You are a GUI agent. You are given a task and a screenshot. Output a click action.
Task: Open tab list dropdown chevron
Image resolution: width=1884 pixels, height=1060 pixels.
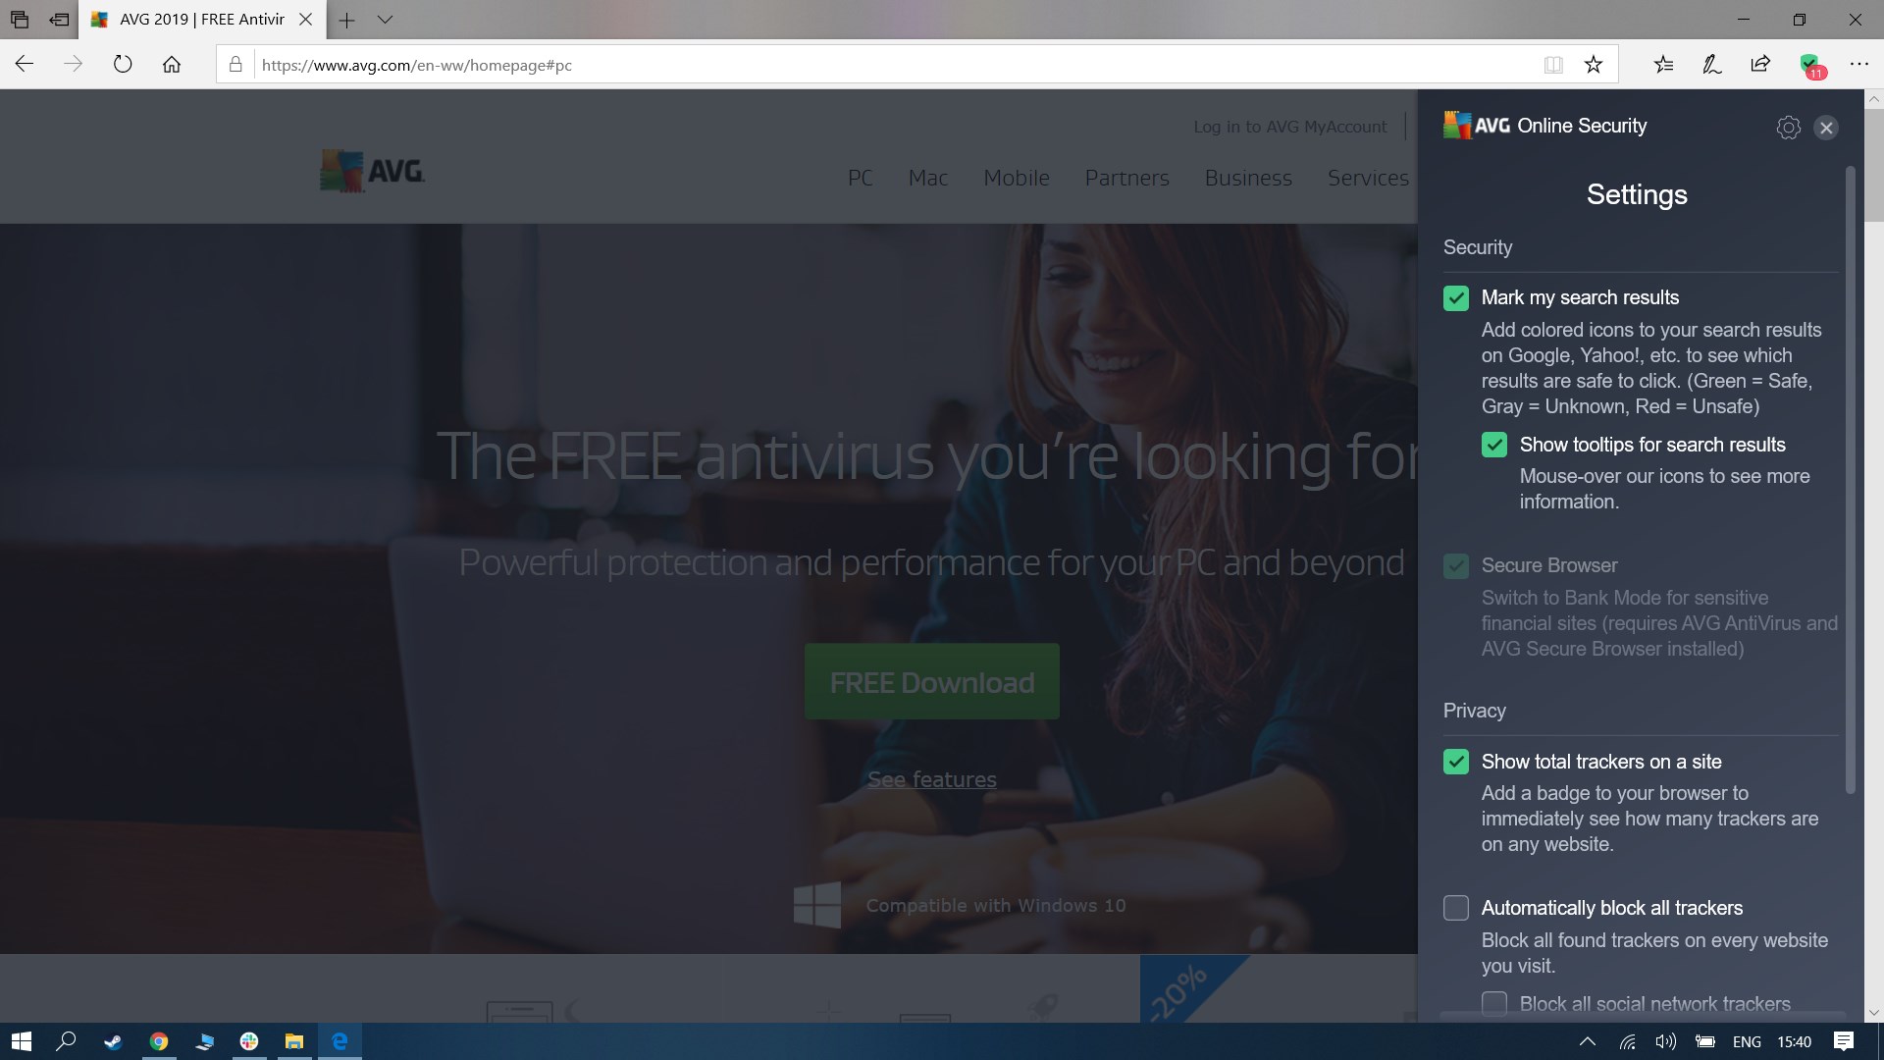386,20
